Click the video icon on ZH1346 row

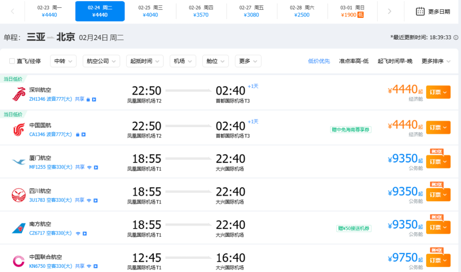[94, 99]
